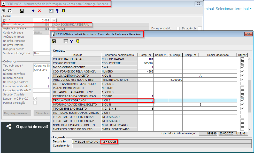Click Msg. arq. remessa... button
This screenshot has height=153, width=254.
coord(17,113)
